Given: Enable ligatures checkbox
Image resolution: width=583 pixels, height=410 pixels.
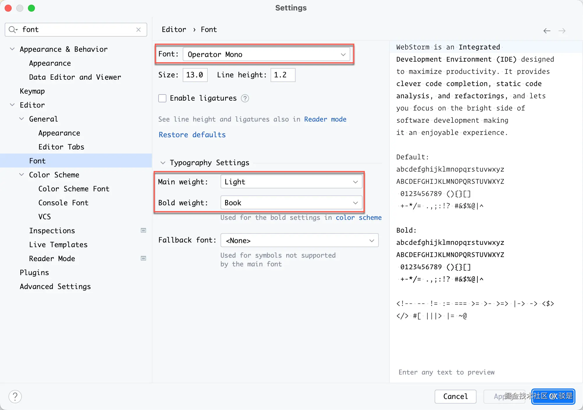Looking at the screenshot, I should [x=162, y=98].
